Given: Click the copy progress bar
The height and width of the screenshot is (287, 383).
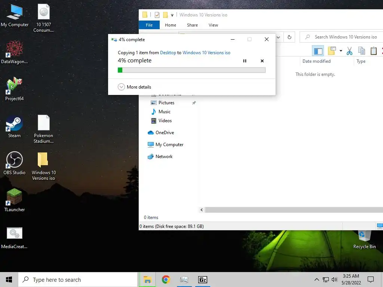Looking at the screenshot, I should click(x=191, y=70).
